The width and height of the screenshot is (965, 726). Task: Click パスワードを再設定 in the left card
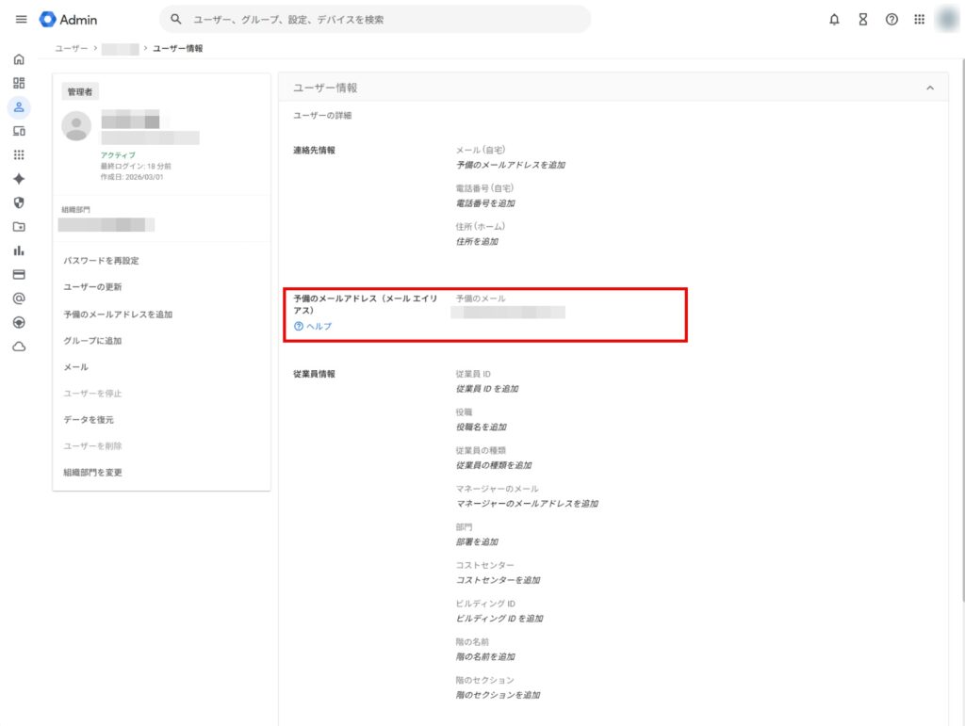pyautogui.click(x=102, y=260)
